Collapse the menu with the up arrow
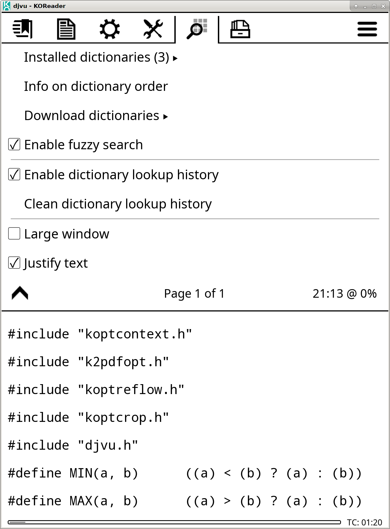The width and height of the screenshot is (390, 529). tap(19, 293)
